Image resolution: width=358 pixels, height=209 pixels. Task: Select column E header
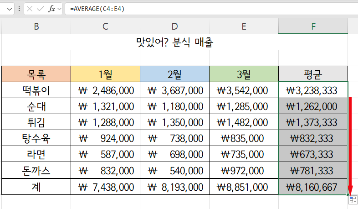coord(244,26)
